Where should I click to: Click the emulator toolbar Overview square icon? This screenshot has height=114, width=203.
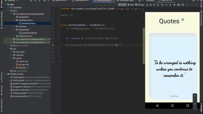174,5
